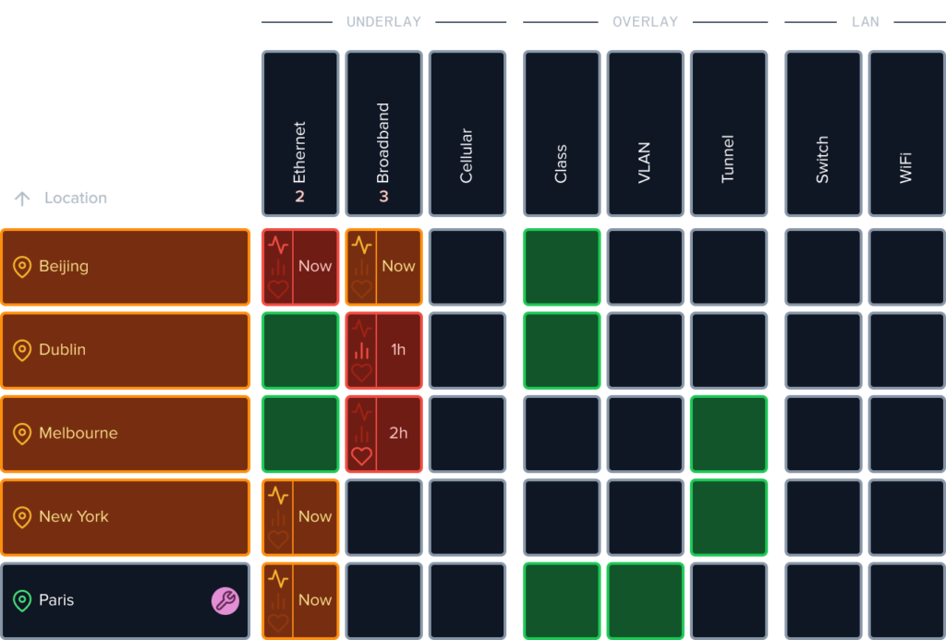Click the Now alert in New York's Ethernet cell

tap(315, 517)
